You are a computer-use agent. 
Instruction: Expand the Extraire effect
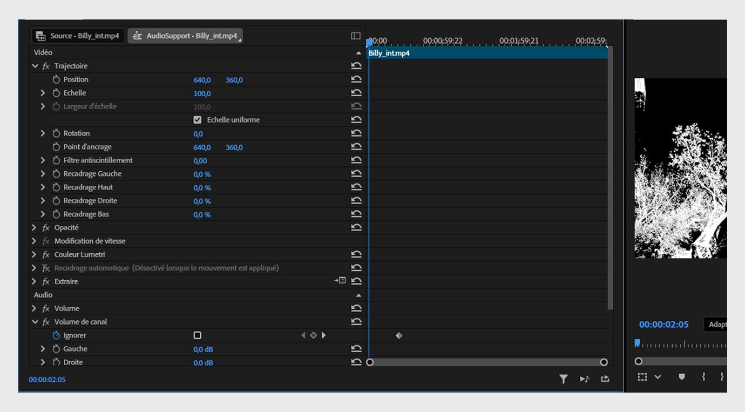pos(35,281)
